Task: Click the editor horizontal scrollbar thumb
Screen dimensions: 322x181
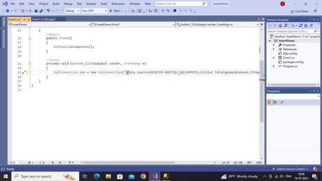Action: pos(129,162)
